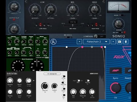137x102 pixels.
Task: Go to next preset in Fakechain plugin
Action: [x=113, y=42]
